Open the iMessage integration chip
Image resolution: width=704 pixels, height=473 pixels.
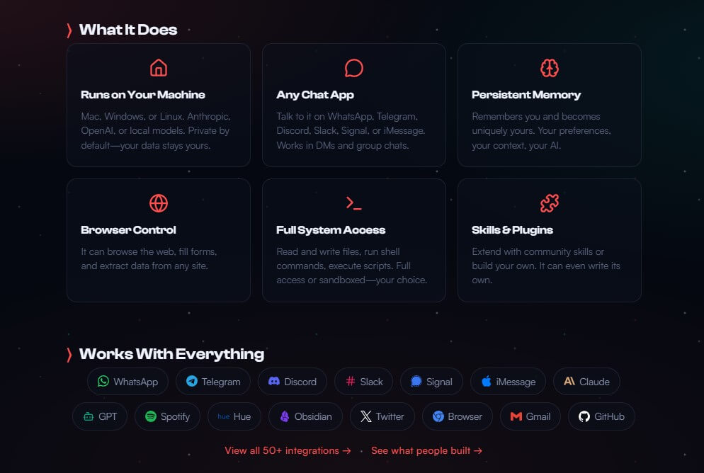(509, 382)
